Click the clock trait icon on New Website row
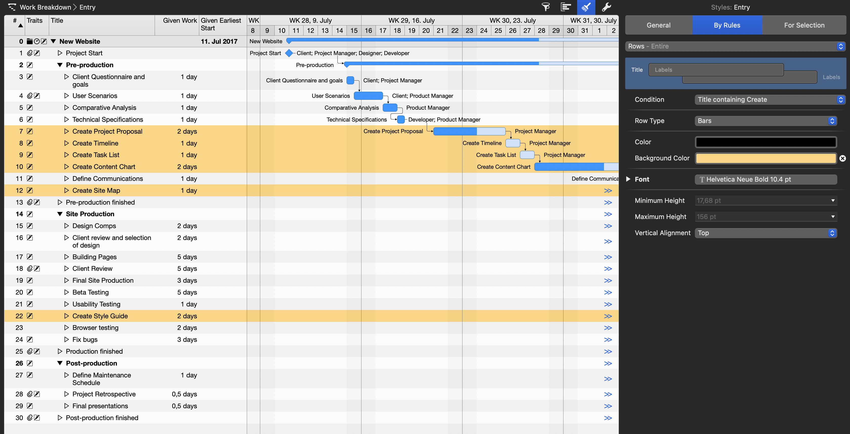The image size is (850, 434). pyautogui.click(x=37, y=41)
